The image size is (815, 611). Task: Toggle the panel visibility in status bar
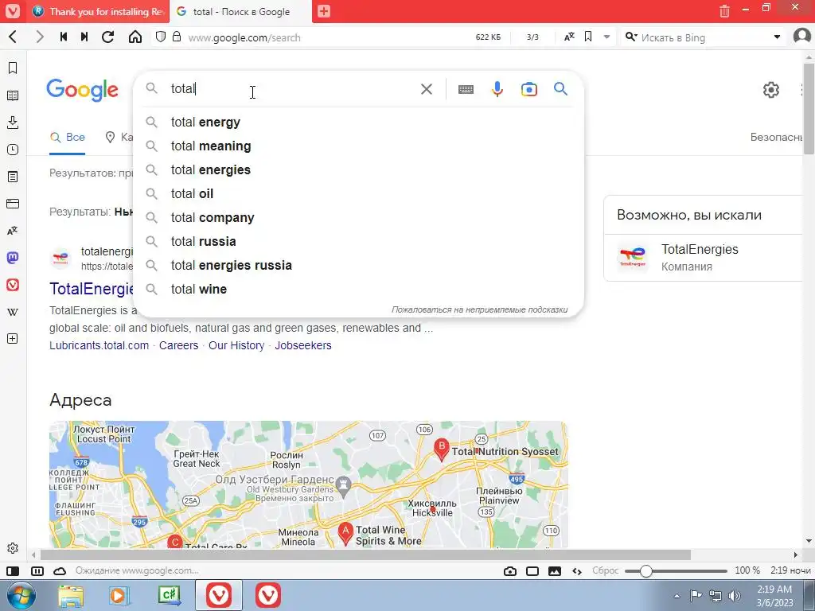click(x=13, y=571)
